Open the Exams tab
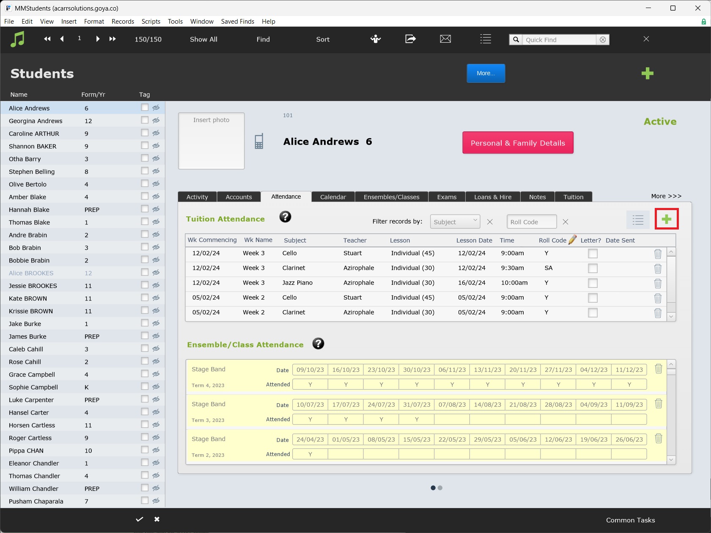Viewport: 711px width, 533px height. coord(447,197)
